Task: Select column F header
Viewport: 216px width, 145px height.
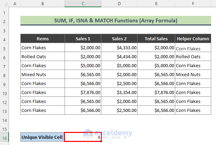Action: pyautogui.click(x=193, y=4)
